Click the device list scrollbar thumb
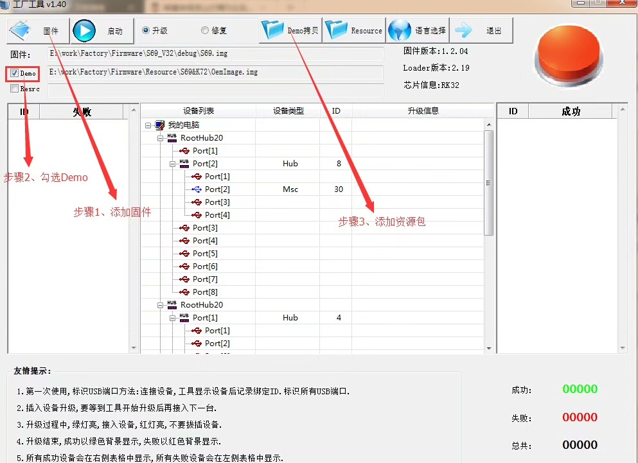638x463 pixels. coord(489,182)
